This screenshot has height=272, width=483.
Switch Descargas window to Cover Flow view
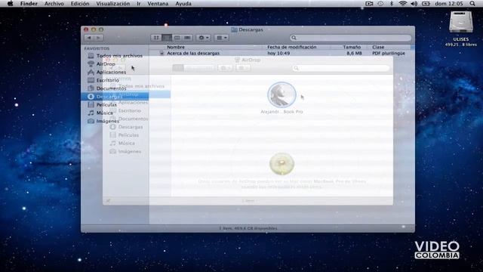click(187, 38)
